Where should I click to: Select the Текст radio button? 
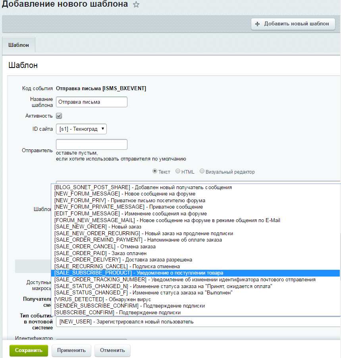pyautogui.click(x=155, y=172)
